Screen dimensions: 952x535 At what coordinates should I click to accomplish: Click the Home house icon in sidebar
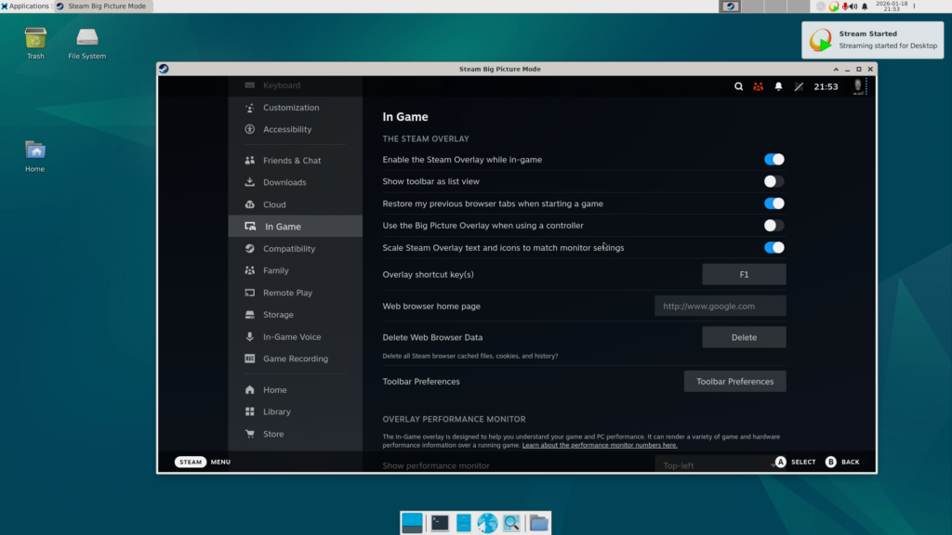pyautogui.click(x=249, y=390)
